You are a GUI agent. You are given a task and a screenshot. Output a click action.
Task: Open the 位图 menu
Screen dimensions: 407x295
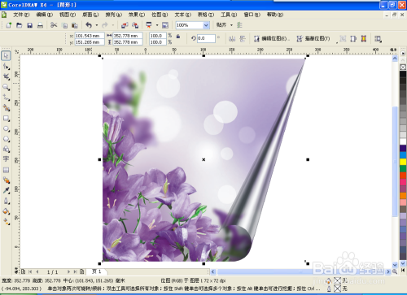pos(160,15)
